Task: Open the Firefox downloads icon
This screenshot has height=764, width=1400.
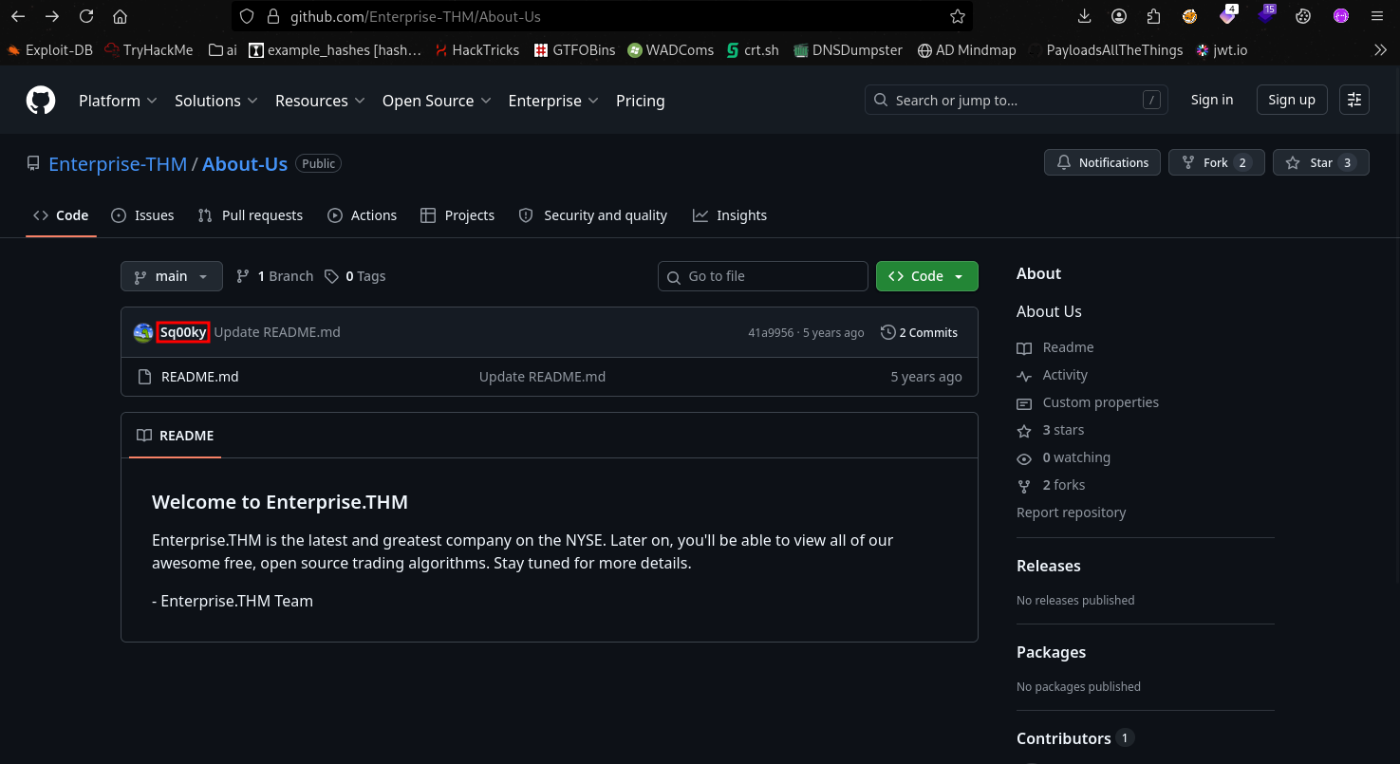Action: (x=1085, y=16)
